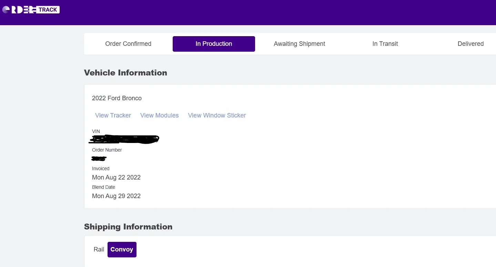Select the In Production stage
496x267 pixels.
click(x=214, y=44)
